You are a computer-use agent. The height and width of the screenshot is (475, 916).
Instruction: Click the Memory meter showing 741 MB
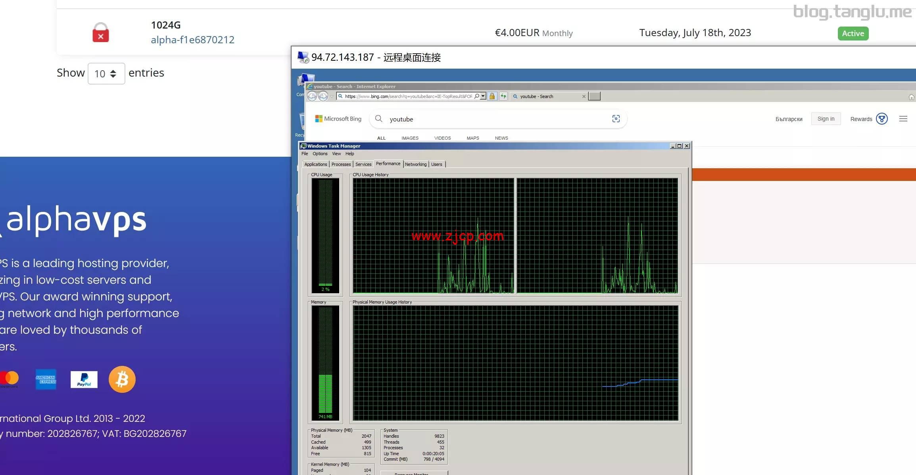tap(325, 363)
